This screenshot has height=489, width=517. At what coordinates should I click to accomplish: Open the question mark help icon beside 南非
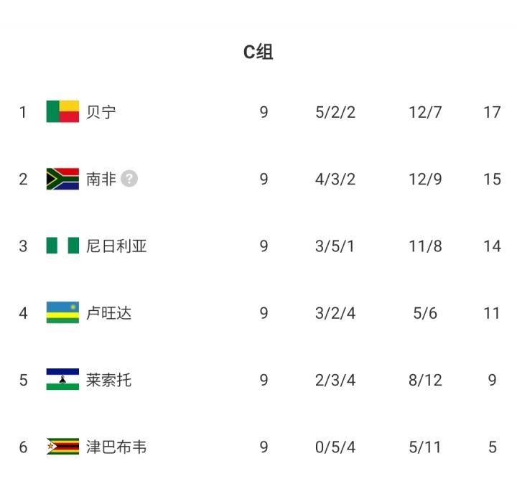click(129, 179)
